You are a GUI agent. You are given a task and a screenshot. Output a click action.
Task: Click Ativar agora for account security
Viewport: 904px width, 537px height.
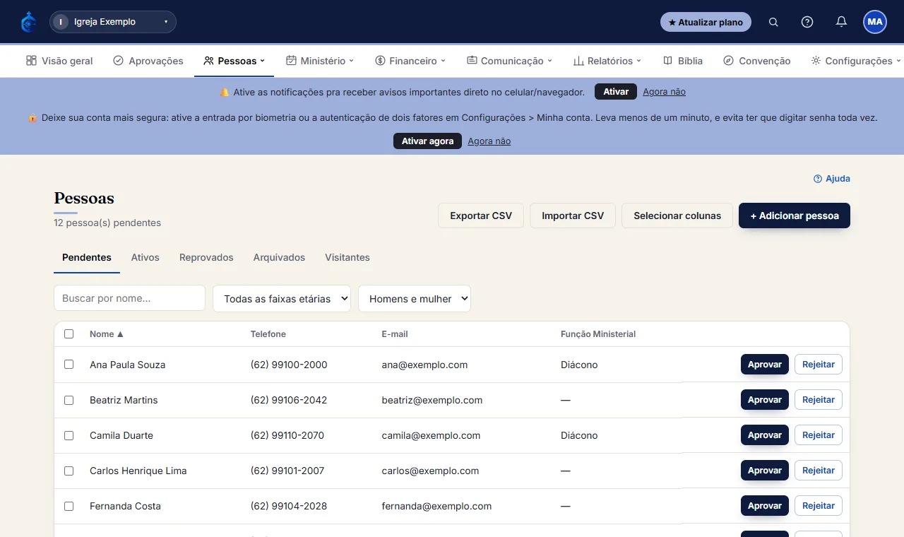tap(427, 141)
